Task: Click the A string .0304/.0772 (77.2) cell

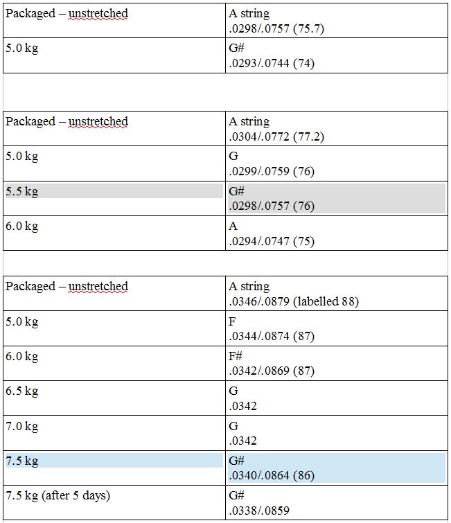Action: [x=337, y=129]
